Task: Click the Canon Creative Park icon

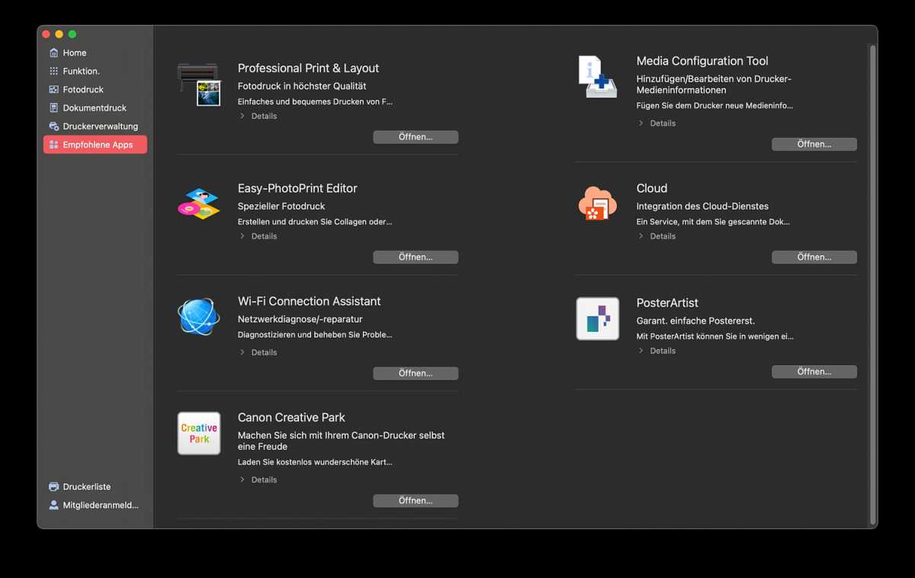Action: (199, 433)
